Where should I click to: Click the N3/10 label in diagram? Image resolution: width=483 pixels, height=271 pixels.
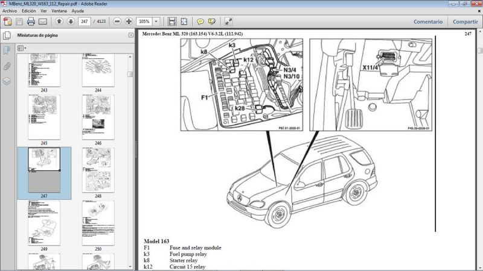[x=292, y=76]
